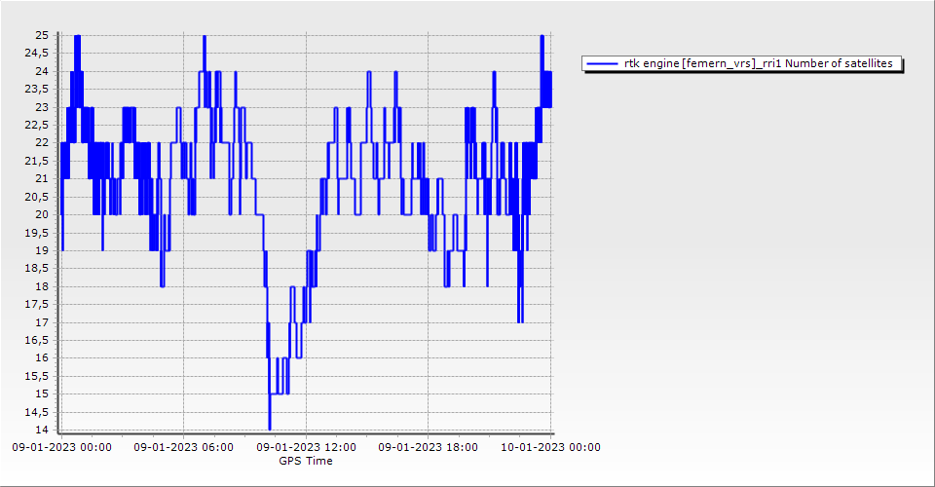This screenshot has width=935, height=487.
Task: Click the y-axis tick label 22,5
Action: tap(37, 126)
